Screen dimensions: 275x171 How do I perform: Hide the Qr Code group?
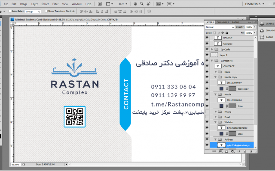[x=207, y=49]
